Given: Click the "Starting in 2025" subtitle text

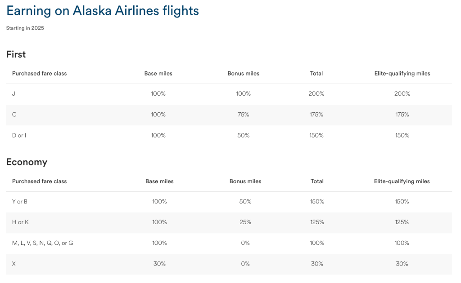Looking at the screenshot, I should pos(25,28).
